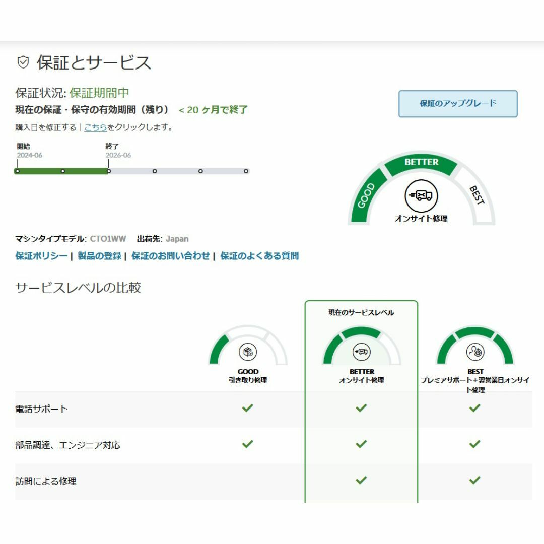
Task: Click the BETTER オンサイト修理 column label
Action: tap(362, 376)
